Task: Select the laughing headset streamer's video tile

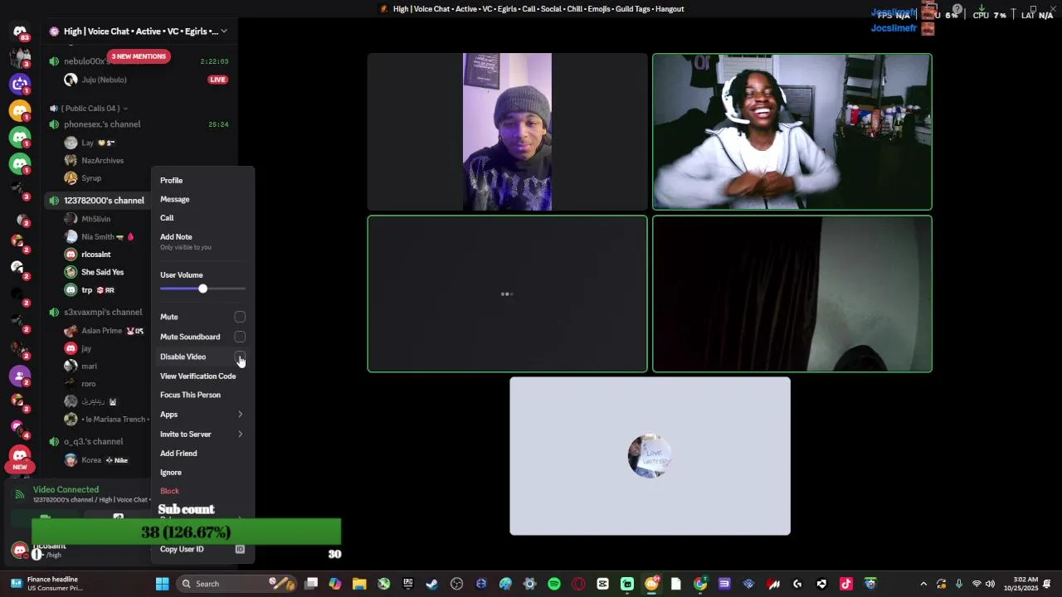Action: coord(792,132)
